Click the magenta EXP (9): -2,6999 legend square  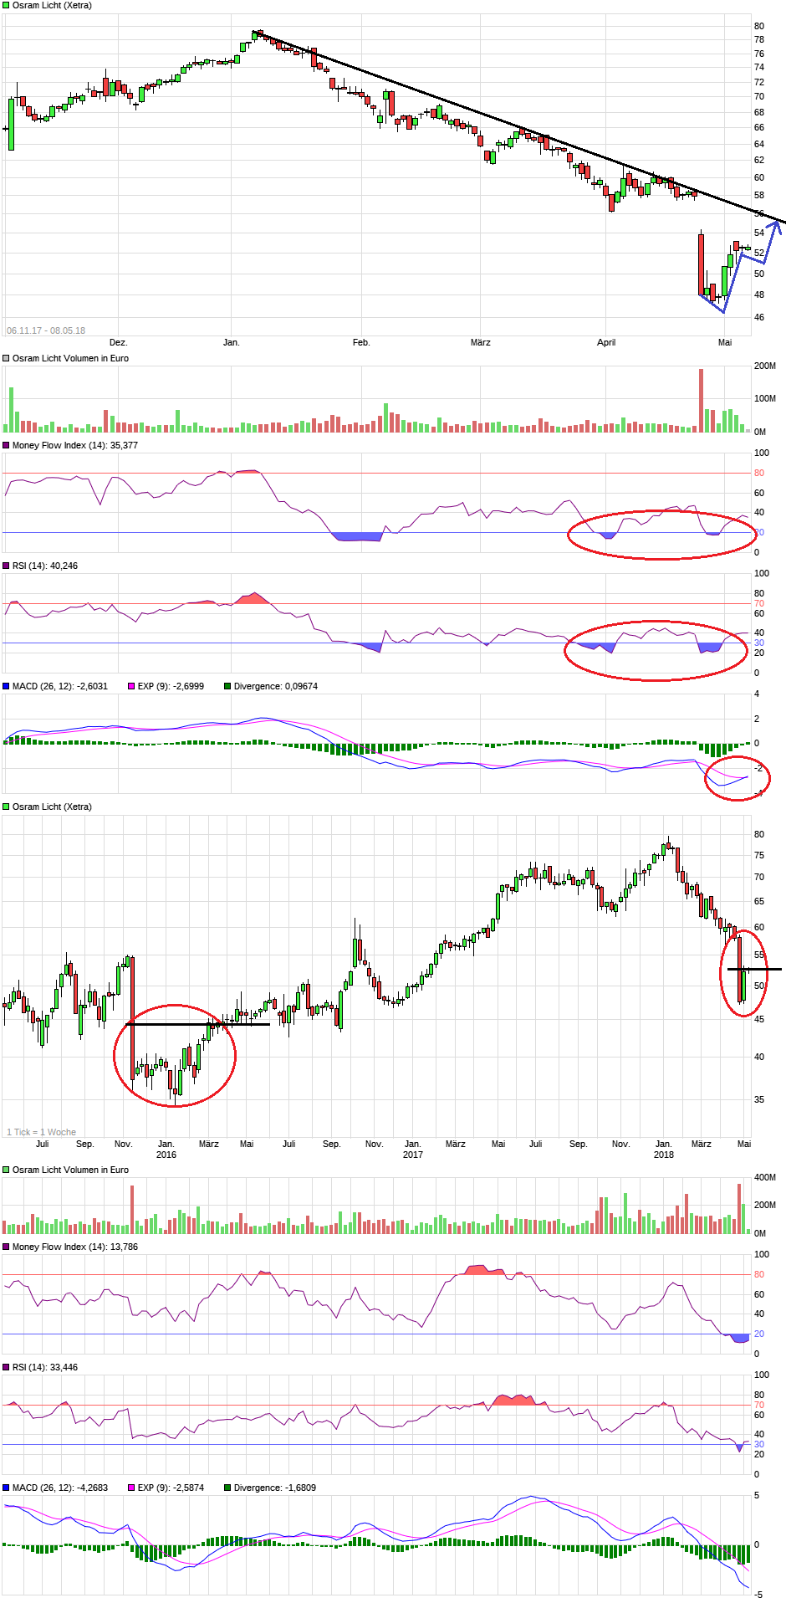click(x=130, y=686)
